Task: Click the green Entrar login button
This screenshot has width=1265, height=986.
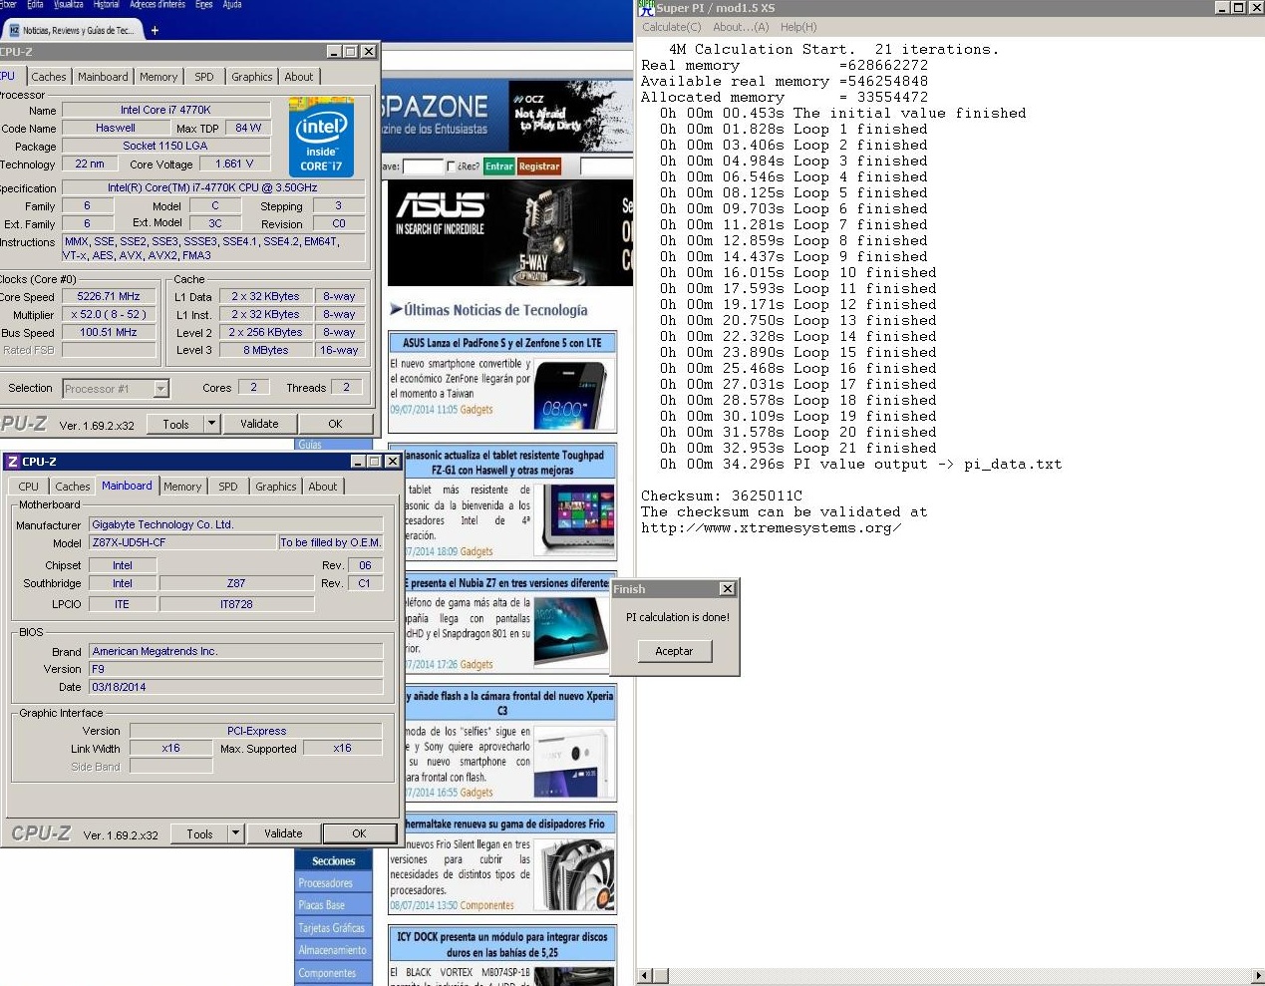Action: tap(498, 166)
